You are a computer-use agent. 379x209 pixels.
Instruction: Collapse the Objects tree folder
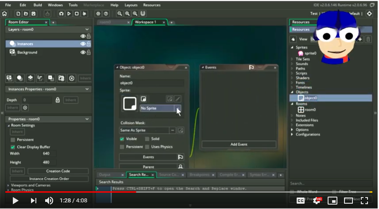292,92
